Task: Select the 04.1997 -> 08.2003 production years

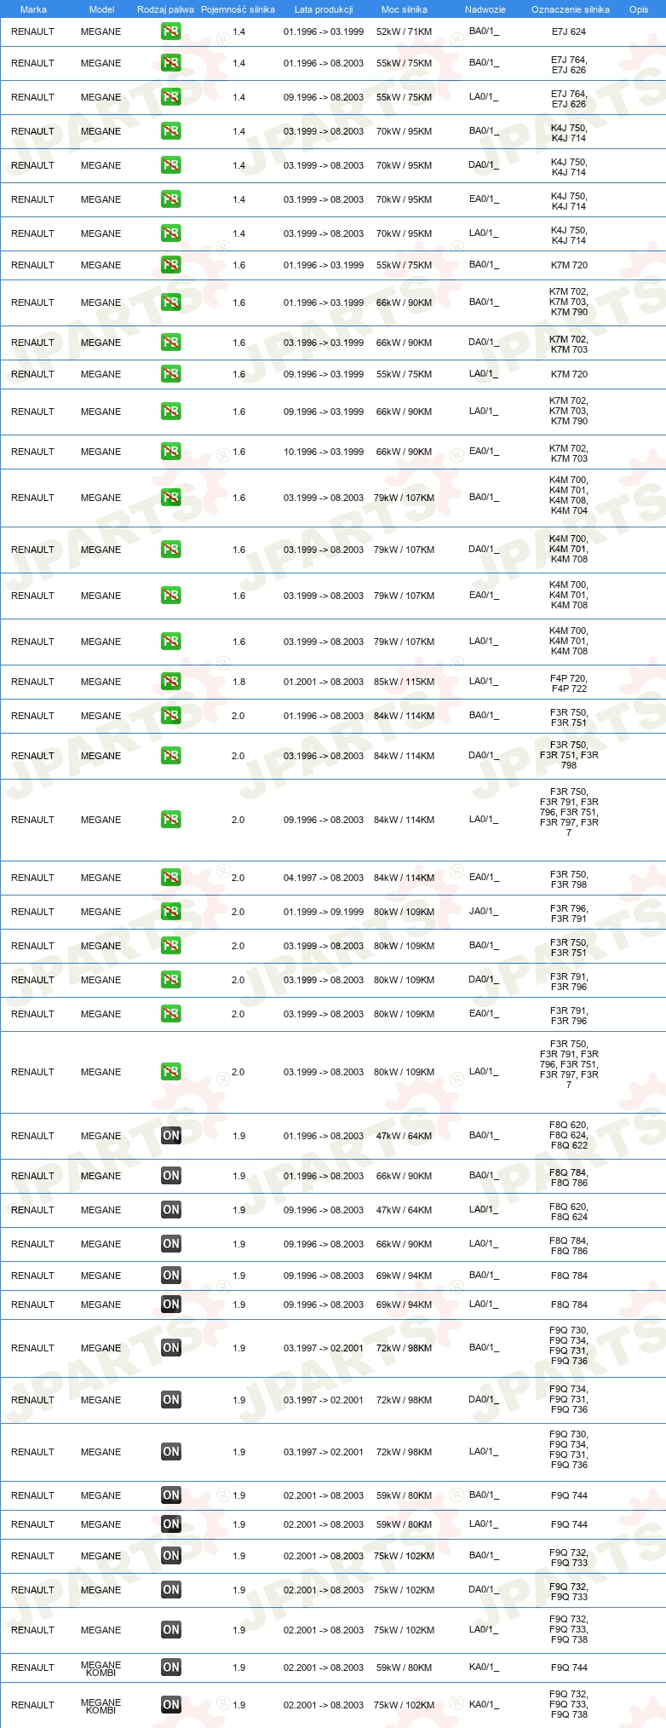Action: coord(324,878)
